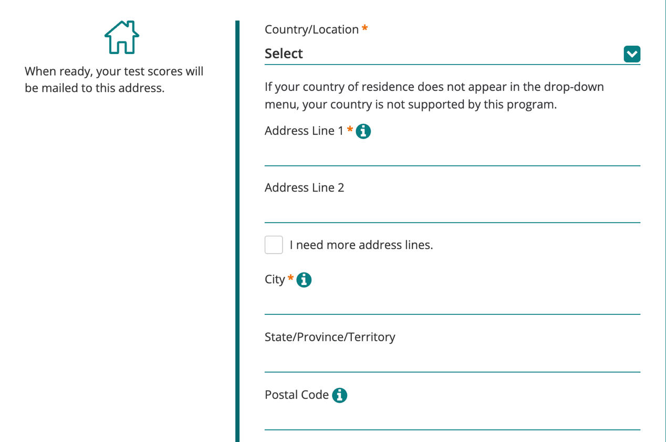This screenshot has width=666, height=442.
Task: Show the City field info icon
Action: [304, 280]
